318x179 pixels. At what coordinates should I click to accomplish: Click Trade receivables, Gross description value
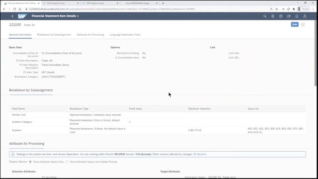(x=55, y=65)
